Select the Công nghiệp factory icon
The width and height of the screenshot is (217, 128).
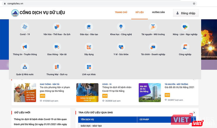coord(185,47)
